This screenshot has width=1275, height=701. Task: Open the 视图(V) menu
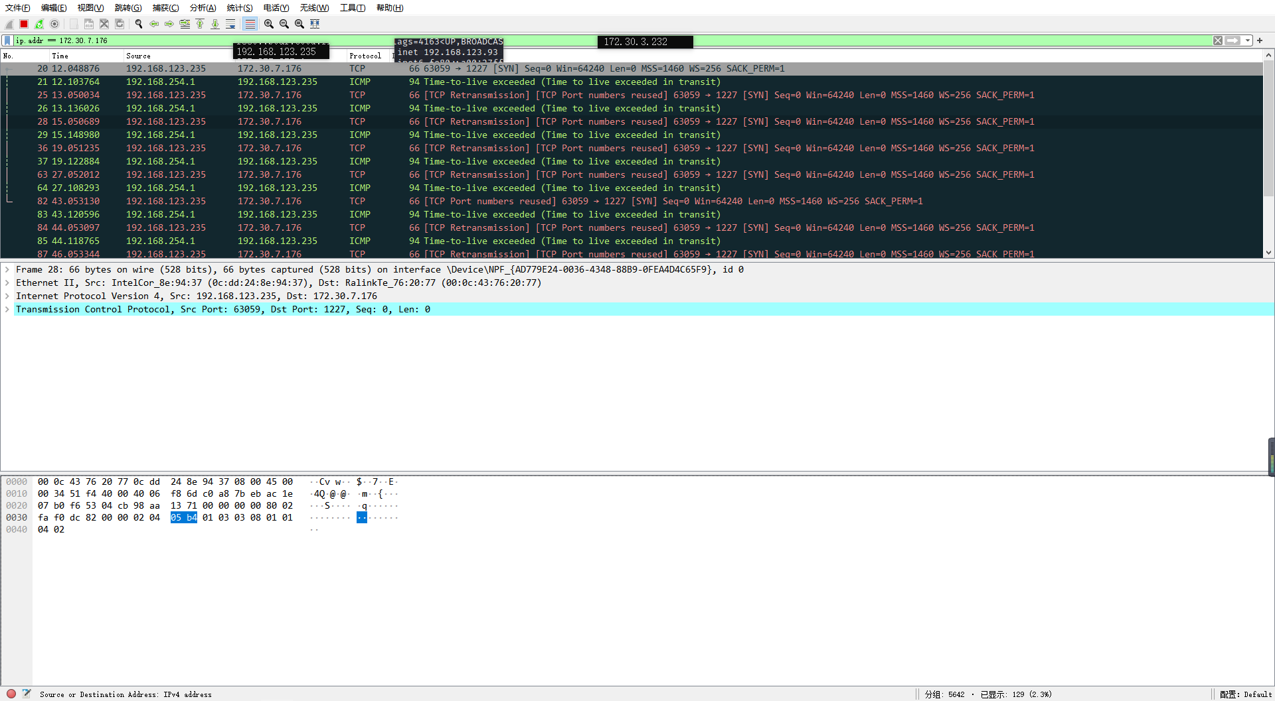[90, 8]
